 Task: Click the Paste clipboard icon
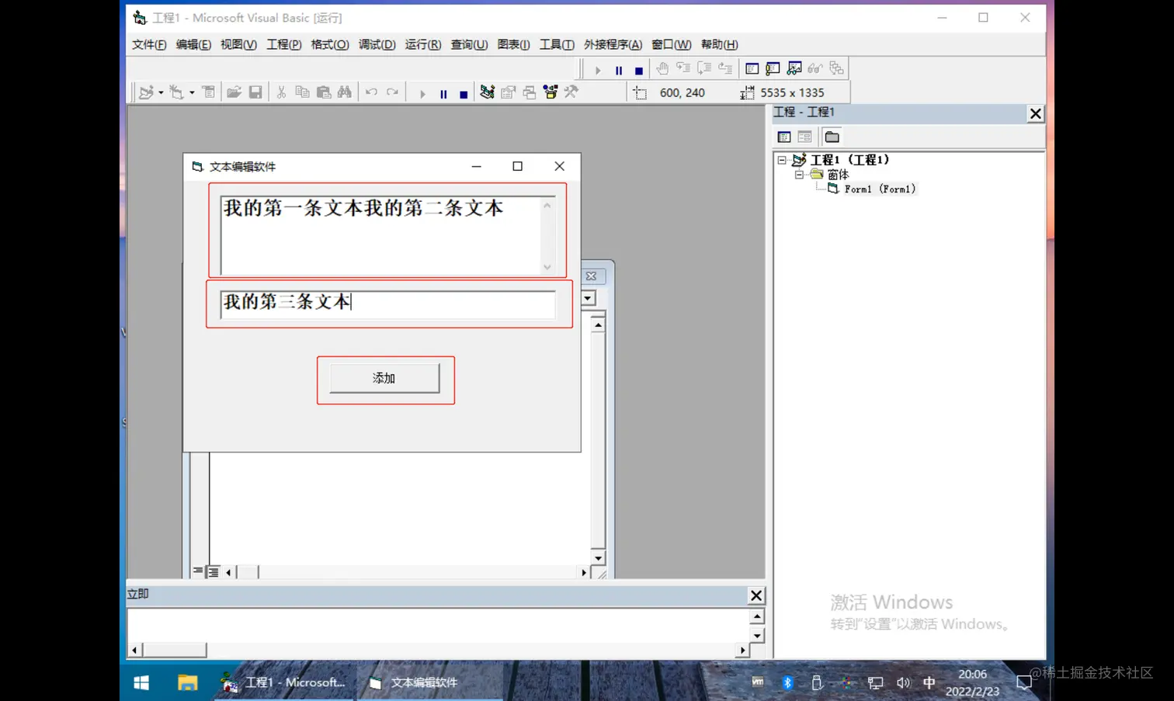point(324,92)
